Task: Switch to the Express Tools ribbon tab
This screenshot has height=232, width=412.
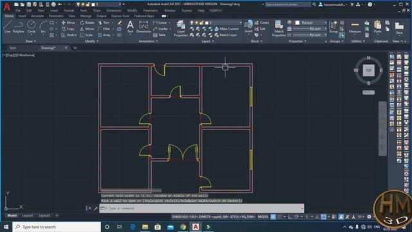Action: 120,16
